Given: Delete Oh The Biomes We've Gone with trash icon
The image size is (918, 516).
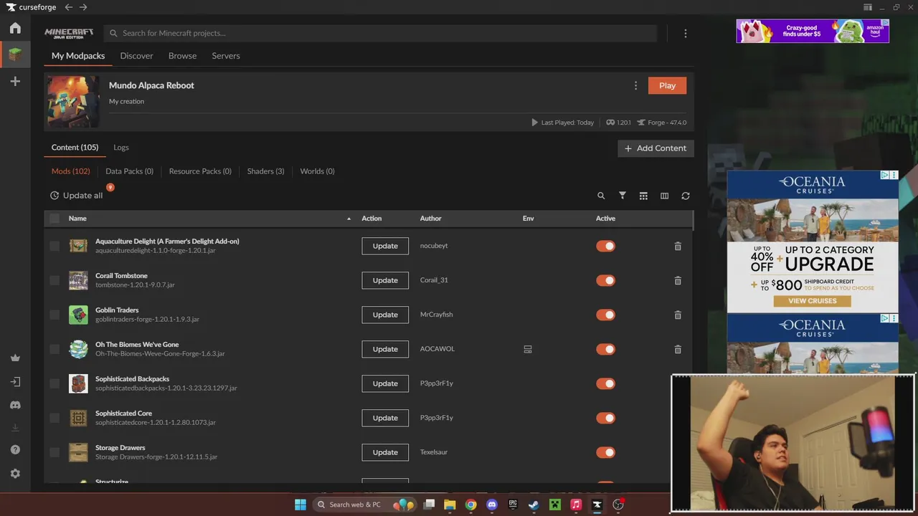Looking at the screenshot, I should point(678,349).
